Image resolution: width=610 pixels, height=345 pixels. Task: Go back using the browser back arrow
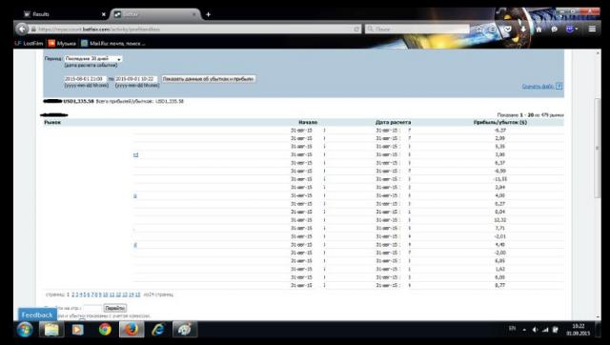(22, 29)
